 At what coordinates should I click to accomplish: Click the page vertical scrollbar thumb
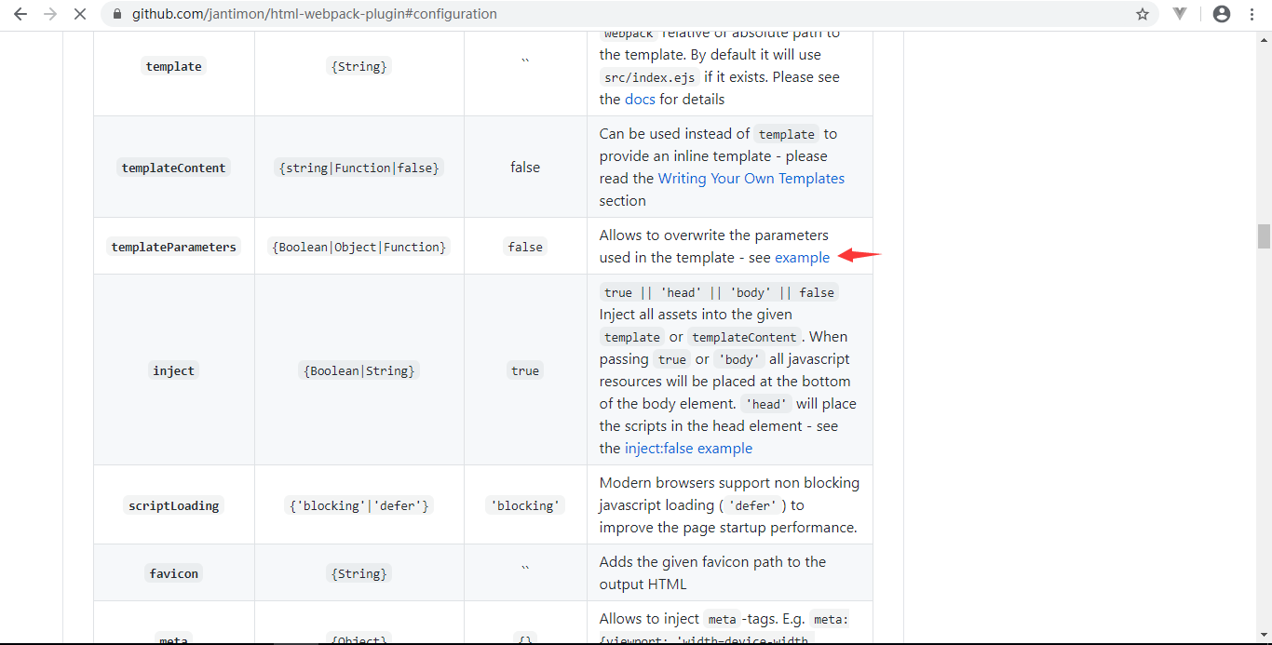coord(1264,236)
